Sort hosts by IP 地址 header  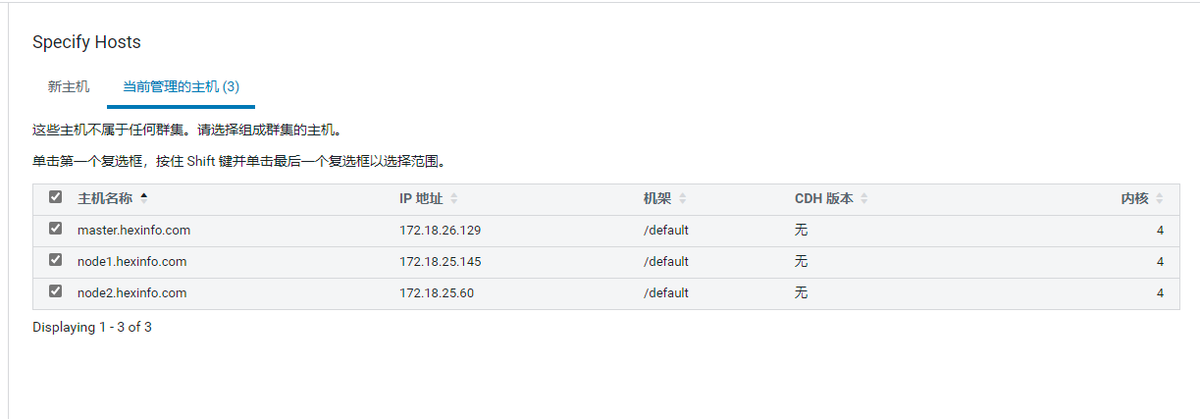[x=421, y=198]
